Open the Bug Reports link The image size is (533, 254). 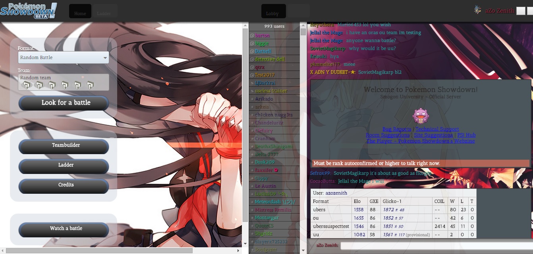(396, 129)
